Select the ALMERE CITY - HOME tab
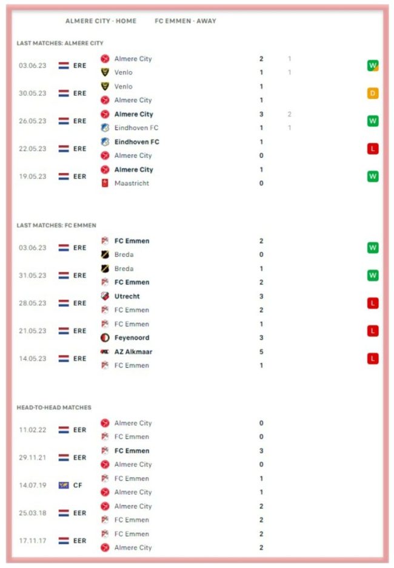The image size is (394, 568). coord(101,21)
